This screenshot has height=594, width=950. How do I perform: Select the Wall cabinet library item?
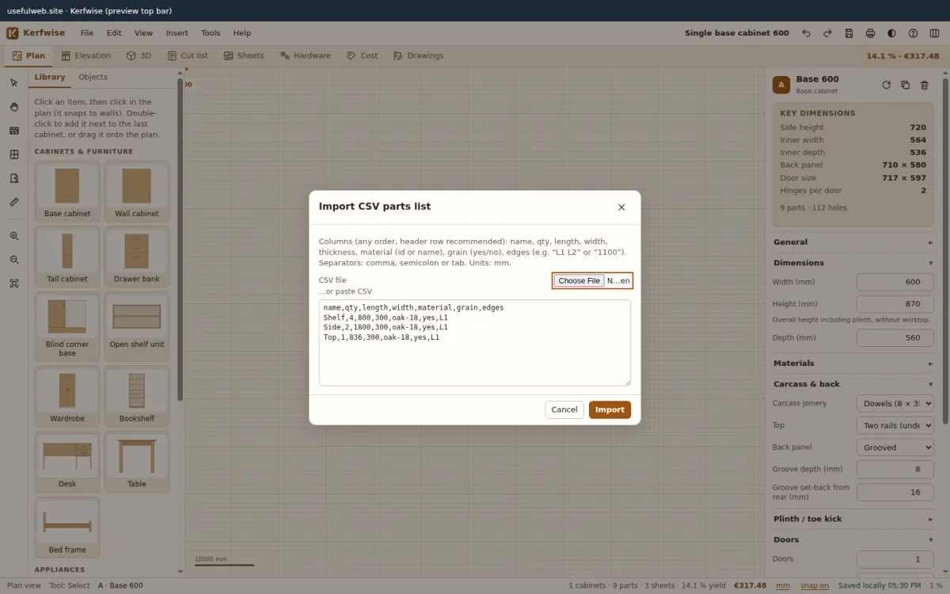pyautogui.click(x=137, y=191)
